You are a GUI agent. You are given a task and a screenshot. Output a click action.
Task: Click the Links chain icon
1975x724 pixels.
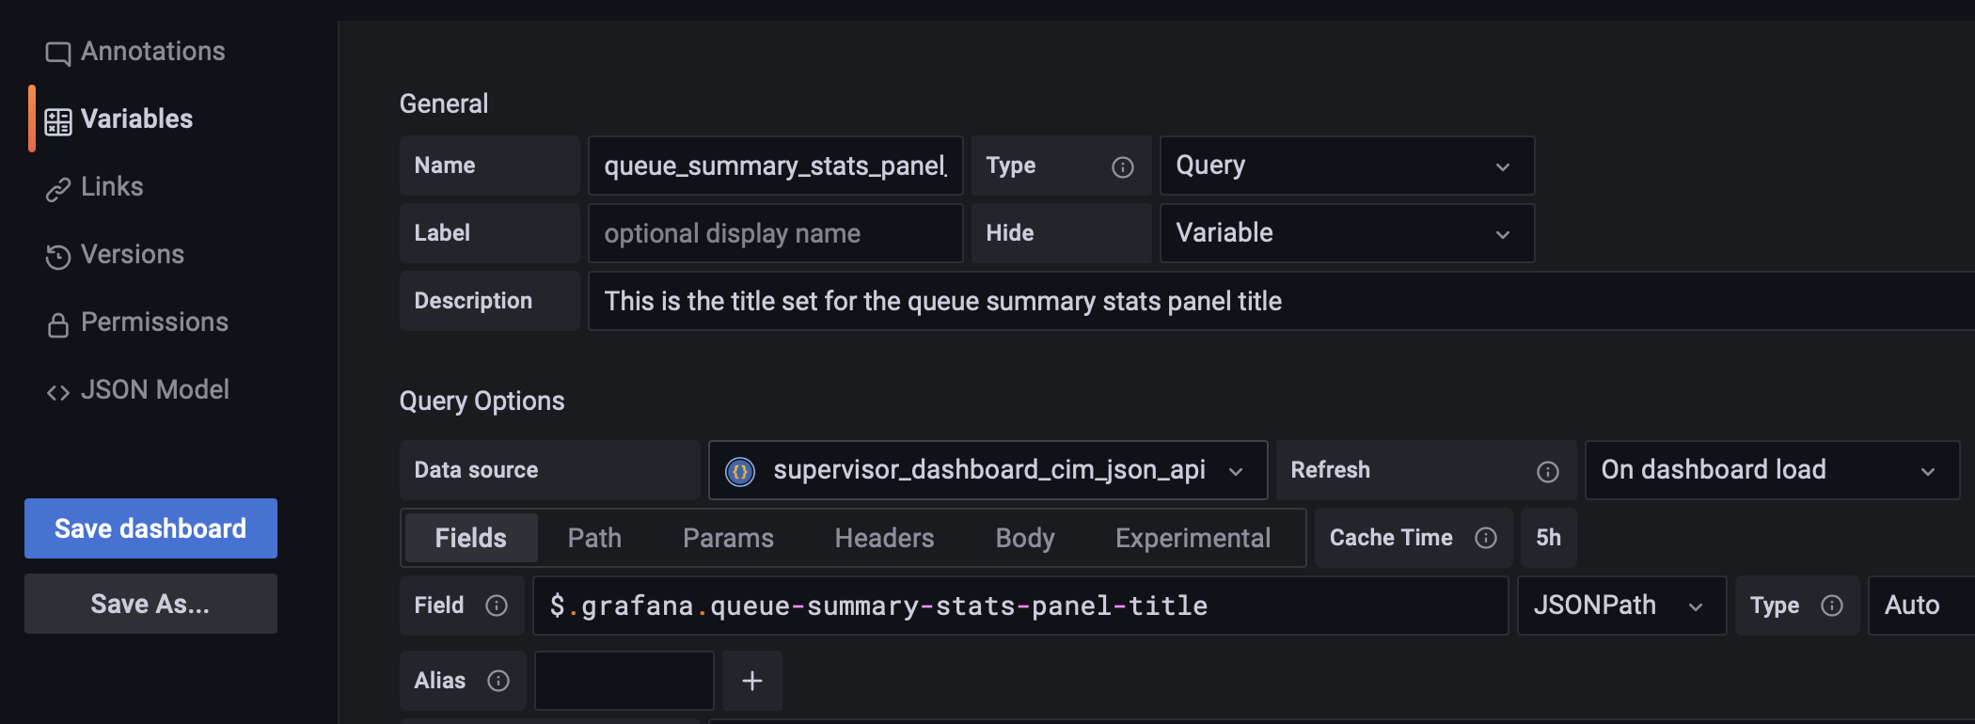tap(58, 189)
